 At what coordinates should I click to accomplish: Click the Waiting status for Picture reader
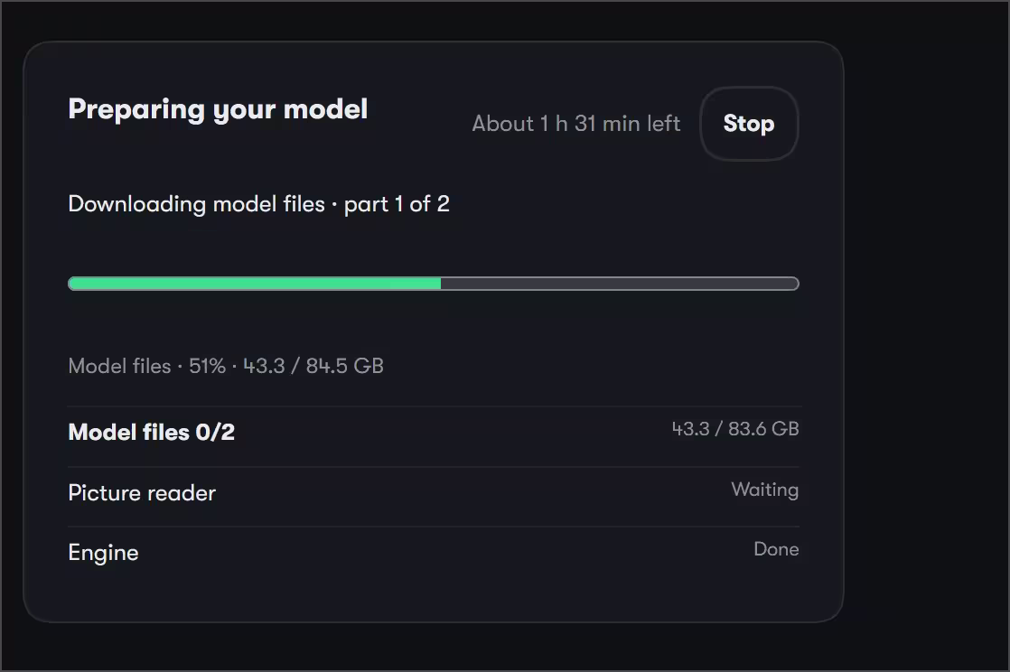(764, 490)
